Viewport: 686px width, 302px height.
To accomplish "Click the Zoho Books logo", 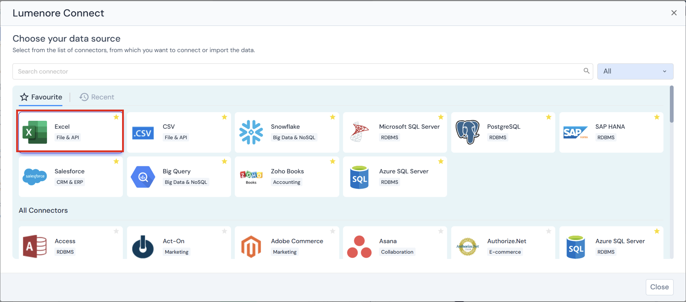I will pyautogui.click(x=251, y=177).
